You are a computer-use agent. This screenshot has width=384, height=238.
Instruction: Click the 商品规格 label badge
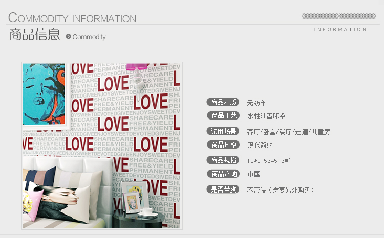[x=223, y=160]
